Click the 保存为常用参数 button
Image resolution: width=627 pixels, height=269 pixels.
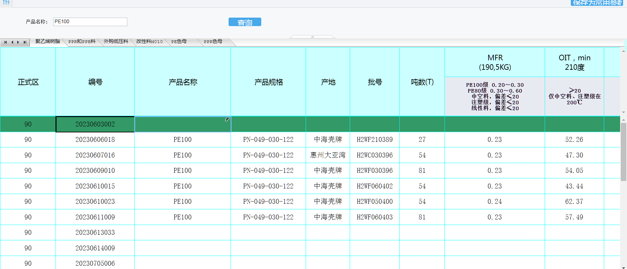[x=597, y=3]
